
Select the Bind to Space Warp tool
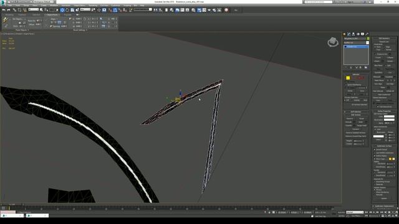(24, 10)
